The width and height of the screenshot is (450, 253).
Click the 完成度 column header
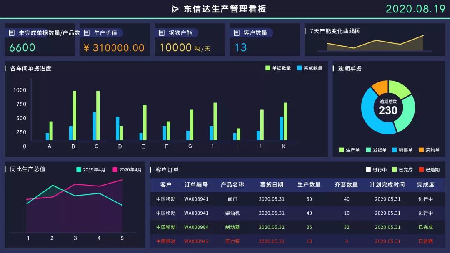tap(425, 185)
